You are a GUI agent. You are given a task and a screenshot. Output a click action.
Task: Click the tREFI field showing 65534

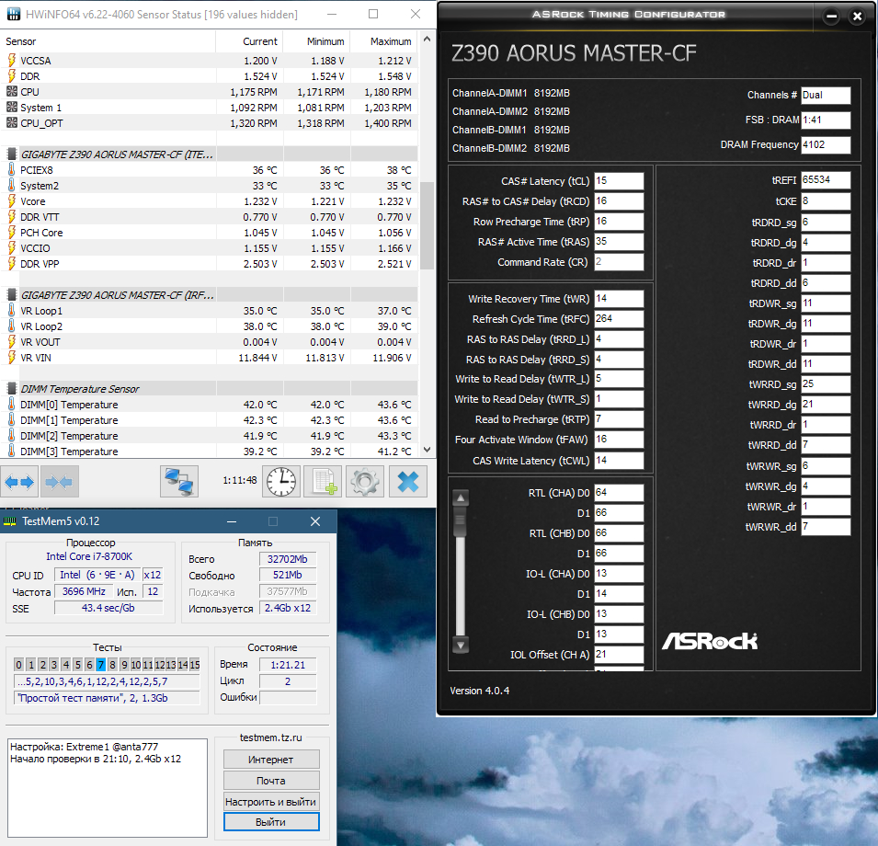pos(826,179)
